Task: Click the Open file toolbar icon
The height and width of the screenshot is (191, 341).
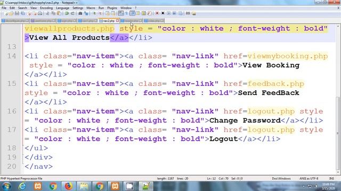Action: [11, 13]
